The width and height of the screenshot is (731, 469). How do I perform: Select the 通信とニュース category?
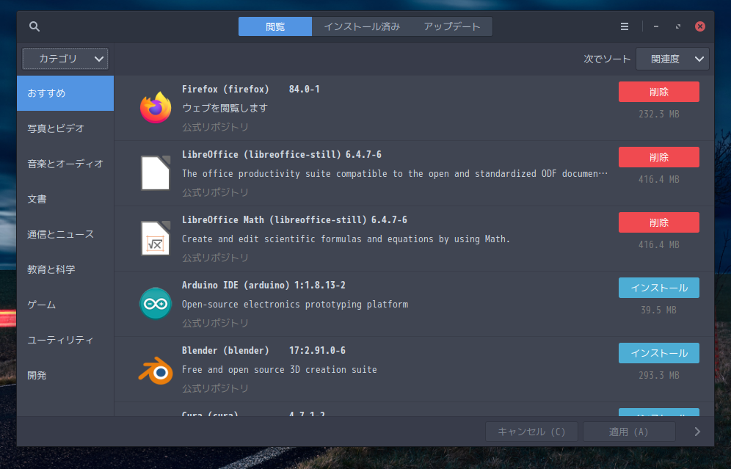pyautogui.click(x=65, y=235)
